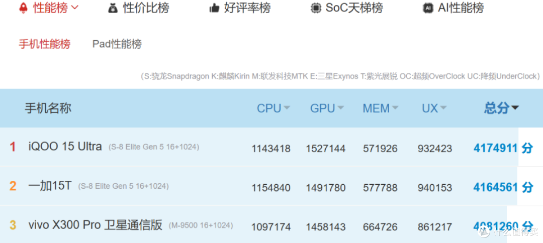Click rank number 1

tap(13, 147)
